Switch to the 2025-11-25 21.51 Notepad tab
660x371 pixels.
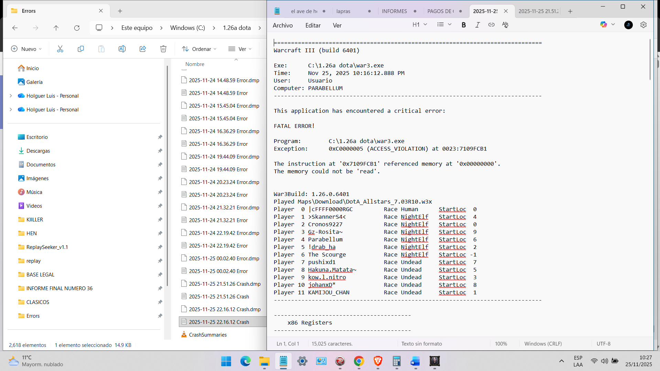[x=538, y=11]
